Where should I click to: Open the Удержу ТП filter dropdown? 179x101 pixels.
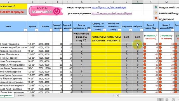[104, 30]
